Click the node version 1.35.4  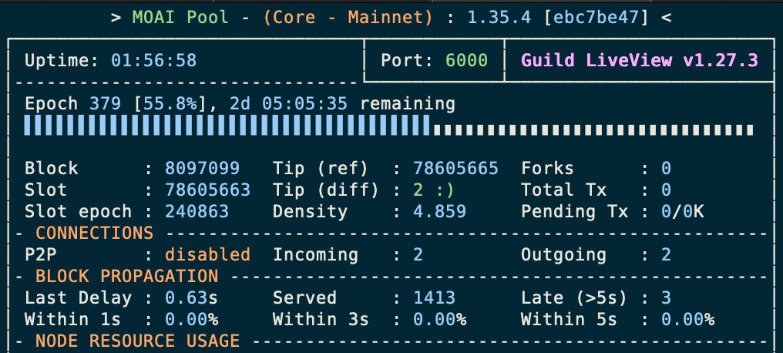coord(499,18)
